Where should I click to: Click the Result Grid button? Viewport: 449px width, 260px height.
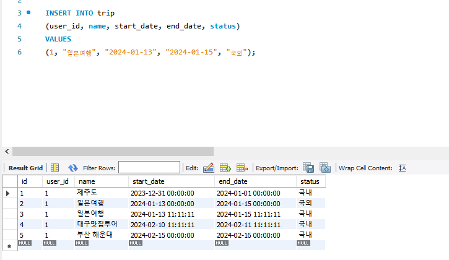click(25, 168)
